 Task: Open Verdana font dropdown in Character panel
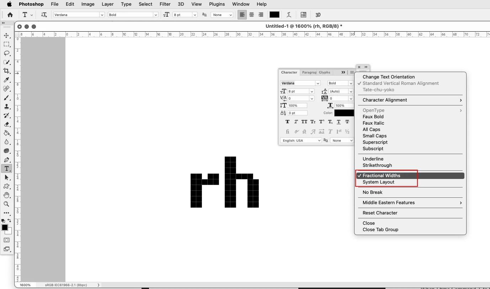click(318, 83)
